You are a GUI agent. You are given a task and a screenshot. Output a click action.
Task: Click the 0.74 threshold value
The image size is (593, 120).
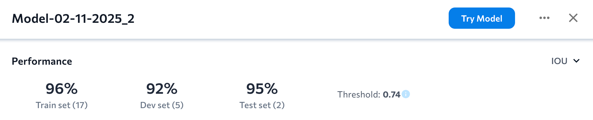392,95
